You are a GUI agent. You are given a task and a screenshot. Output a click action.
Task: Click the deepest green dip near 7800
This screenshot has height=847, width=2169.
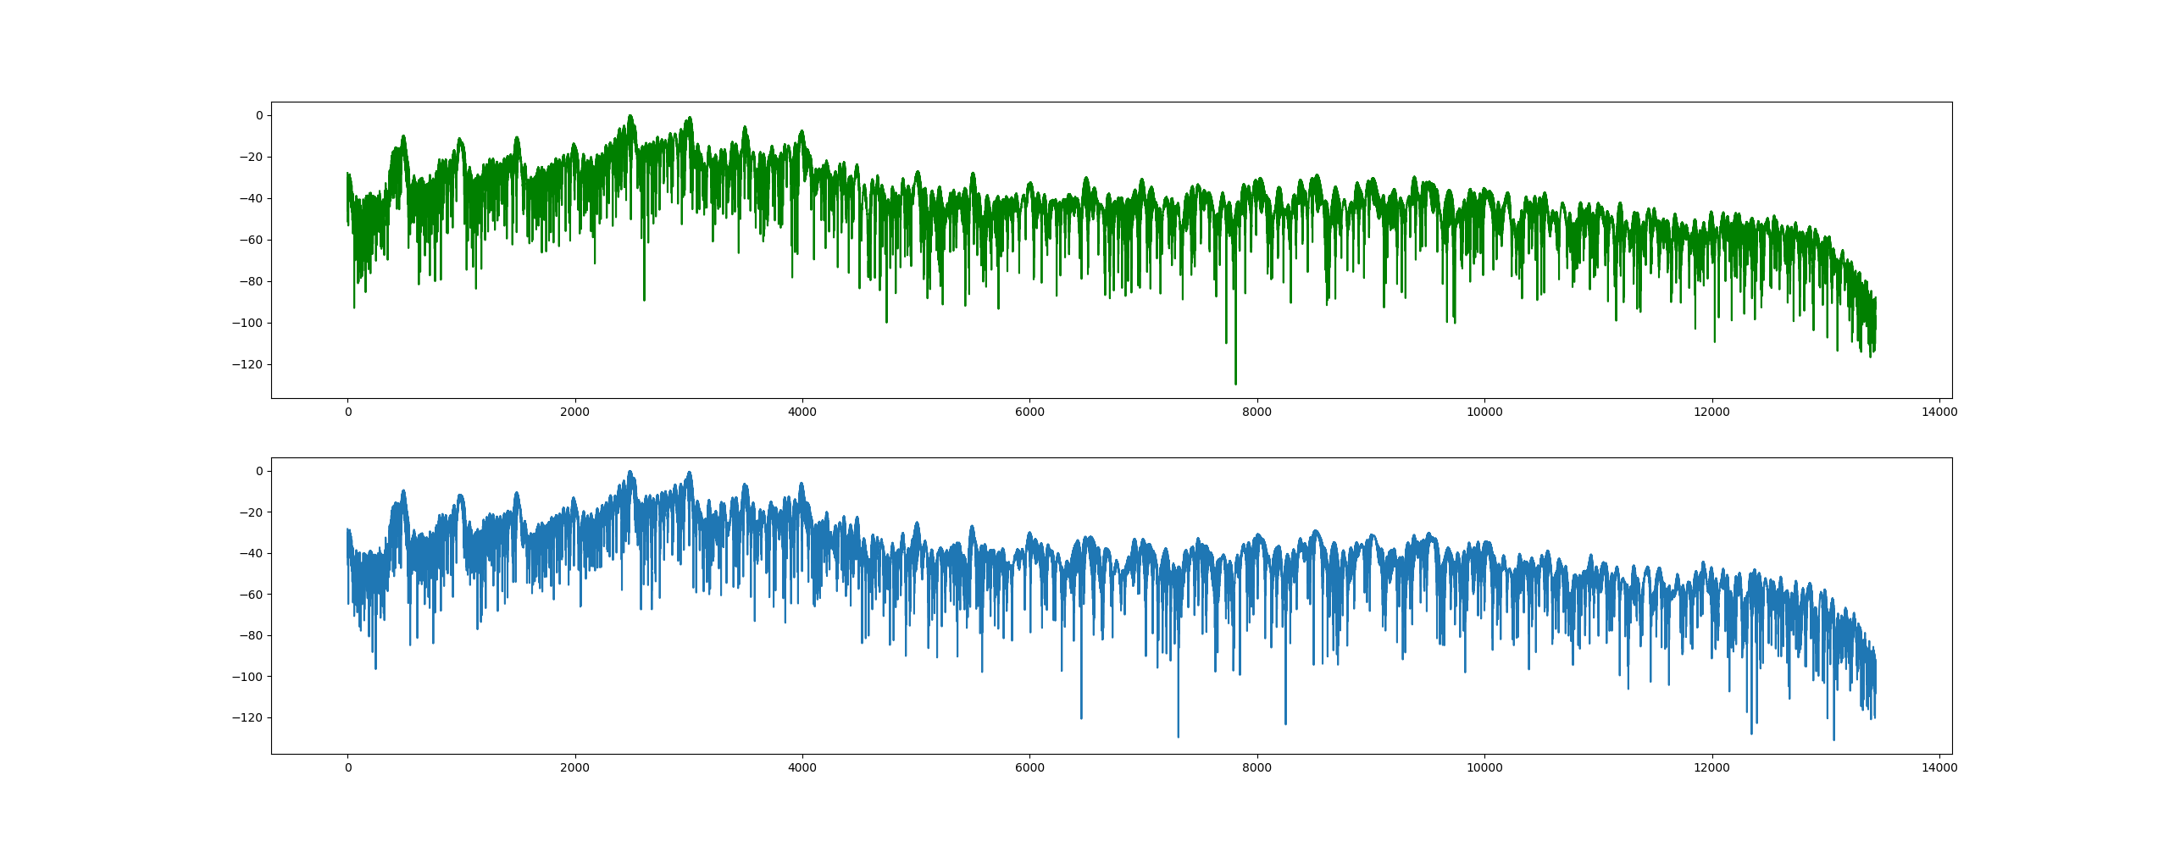[1235, 382]
